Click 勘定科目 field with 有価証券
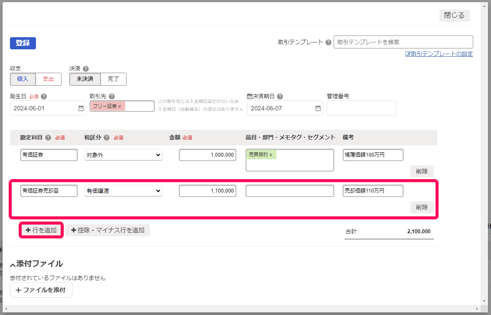 (49, 155)
